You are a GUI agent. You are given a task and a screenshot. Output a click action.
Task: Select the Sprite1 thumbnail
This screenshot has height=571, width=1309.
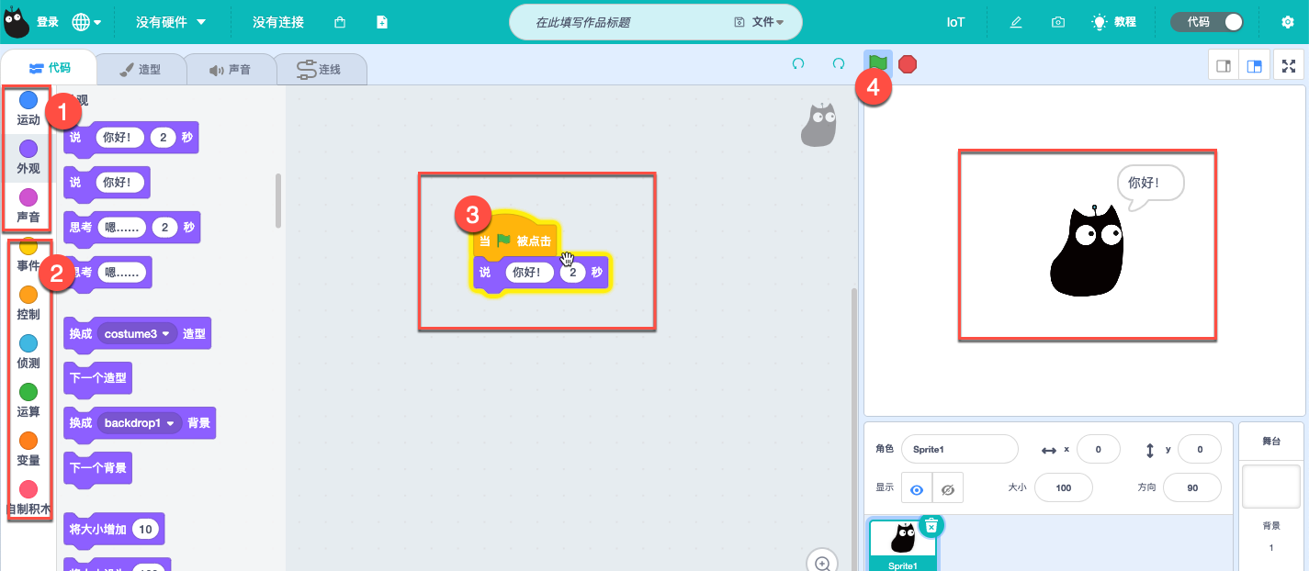click(903, 545)
